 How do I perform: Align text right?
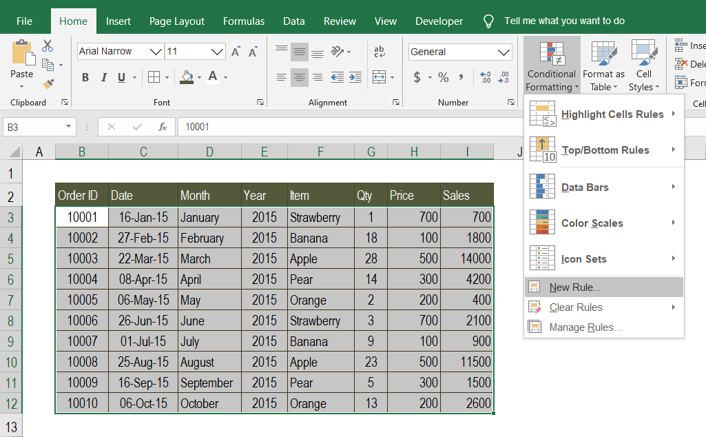click(x=318, y=77)
